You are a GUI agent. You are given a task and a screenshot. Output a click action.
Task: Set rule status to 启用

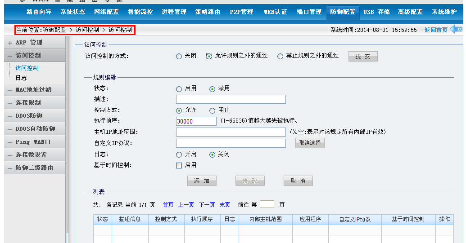pyautogui.click(x=179, y=89)
